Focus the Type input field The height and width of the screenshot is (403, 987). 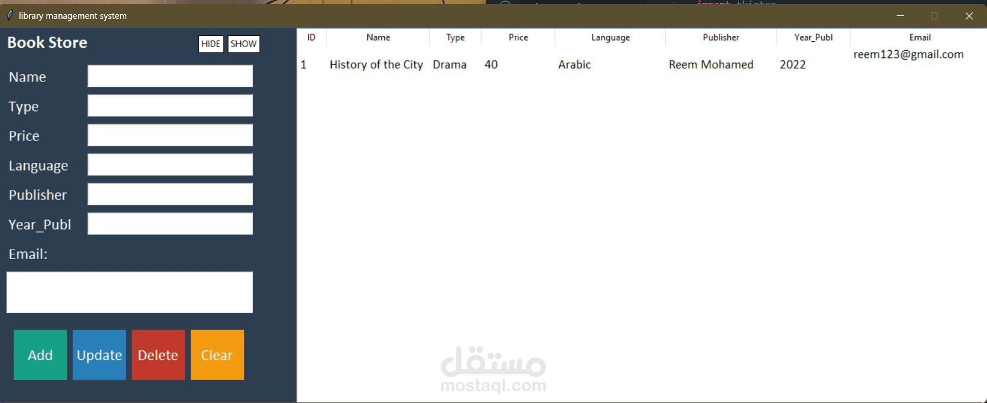[170, 106]
